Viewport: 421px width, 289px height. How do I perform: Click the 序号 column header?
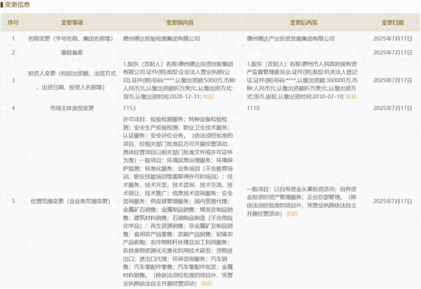(x=13, y=23)
